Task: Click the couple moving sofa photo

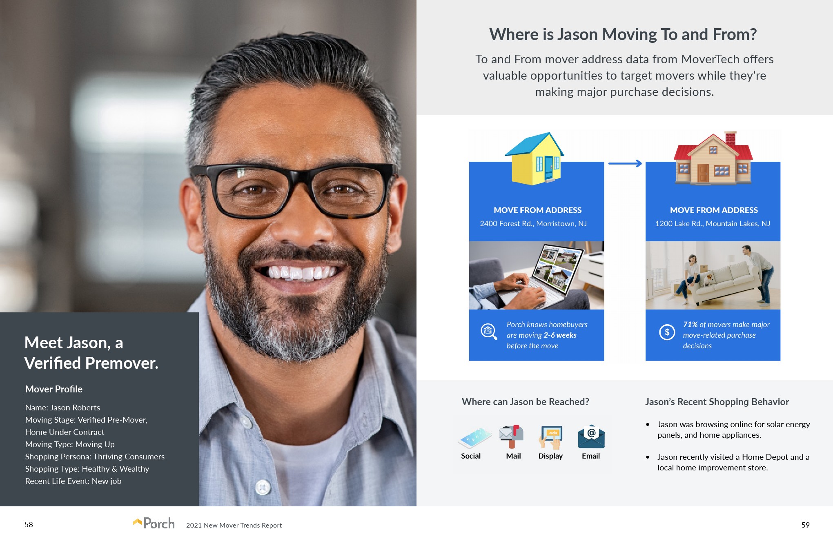Action: [713, 275]
